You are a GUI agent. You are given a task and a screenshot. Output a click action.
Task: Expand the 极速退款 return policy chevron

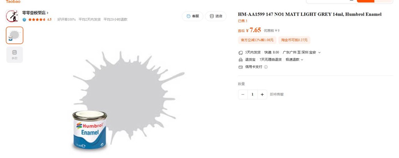coord(302,60)
